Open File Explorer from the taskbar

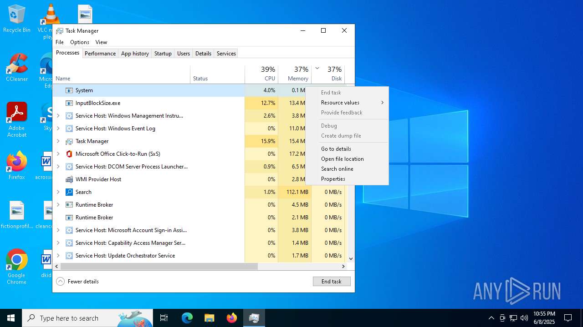click(x=210, y=318)
